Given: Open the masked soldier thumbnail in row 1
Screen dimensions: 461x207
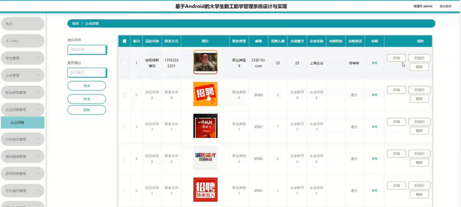Looking at the screenshot, I should point(206,62).
